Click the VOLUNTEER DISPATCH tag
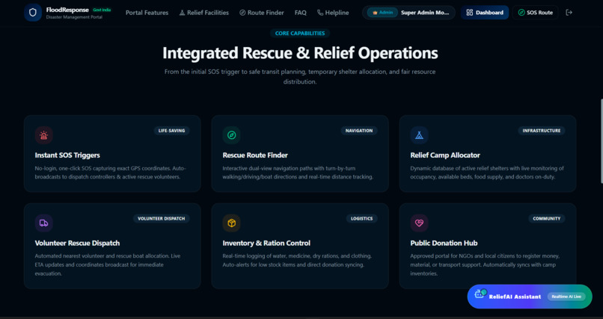The height and width of the screenshot is (319, 603). pyautogui.click(x=161, y=218)
